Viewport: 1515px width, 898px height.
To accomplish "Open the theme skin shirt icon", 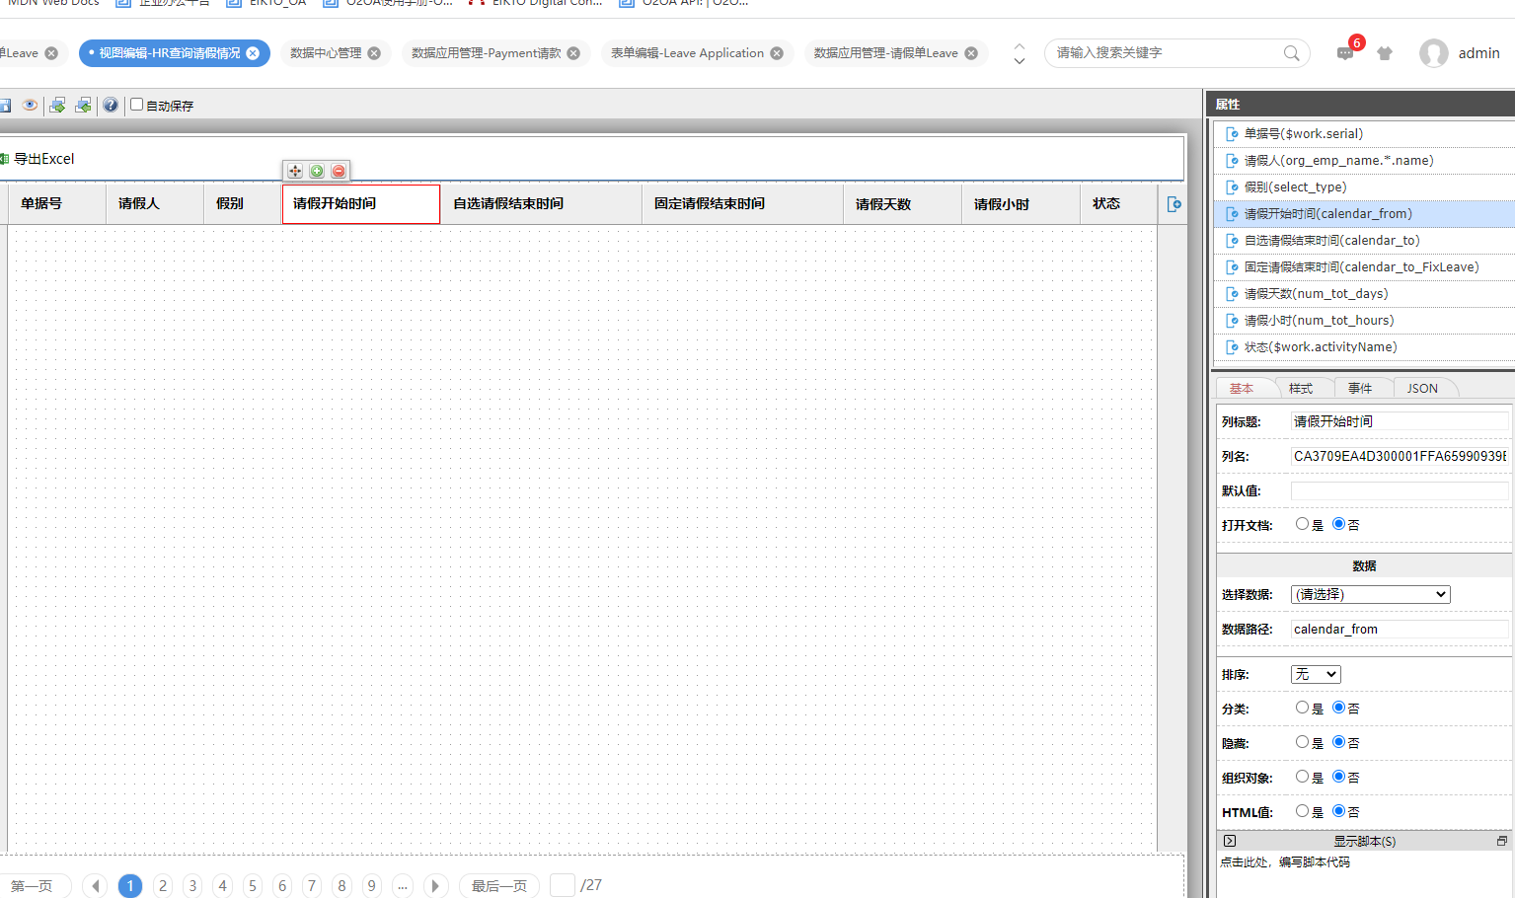I will pos(1385,53).
